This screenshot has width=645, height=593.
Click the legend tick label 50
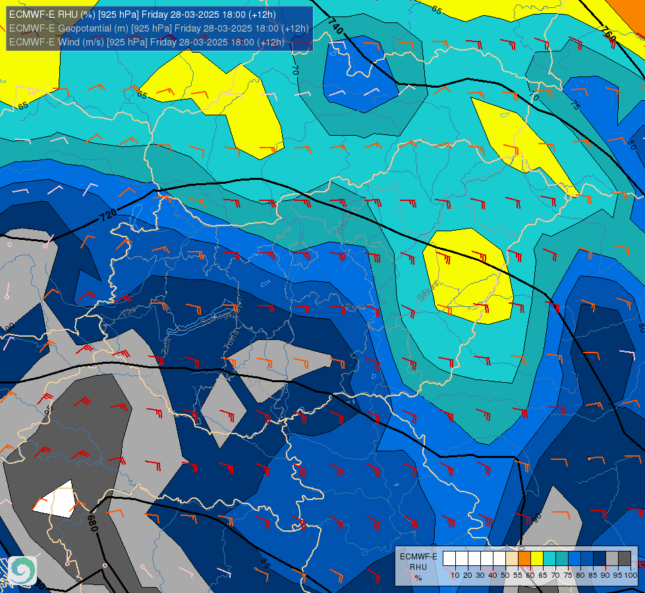505,575
